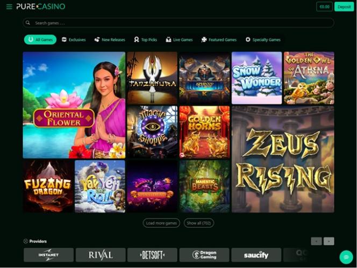The height and width of the screenshot is (268, 357).
Task: Open the live chat bubble icon
Action: point(346,257)
